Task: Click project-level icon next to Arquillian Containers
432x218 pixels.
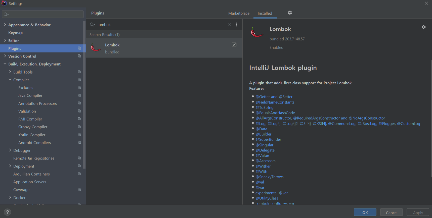Action: pos(79,174)
